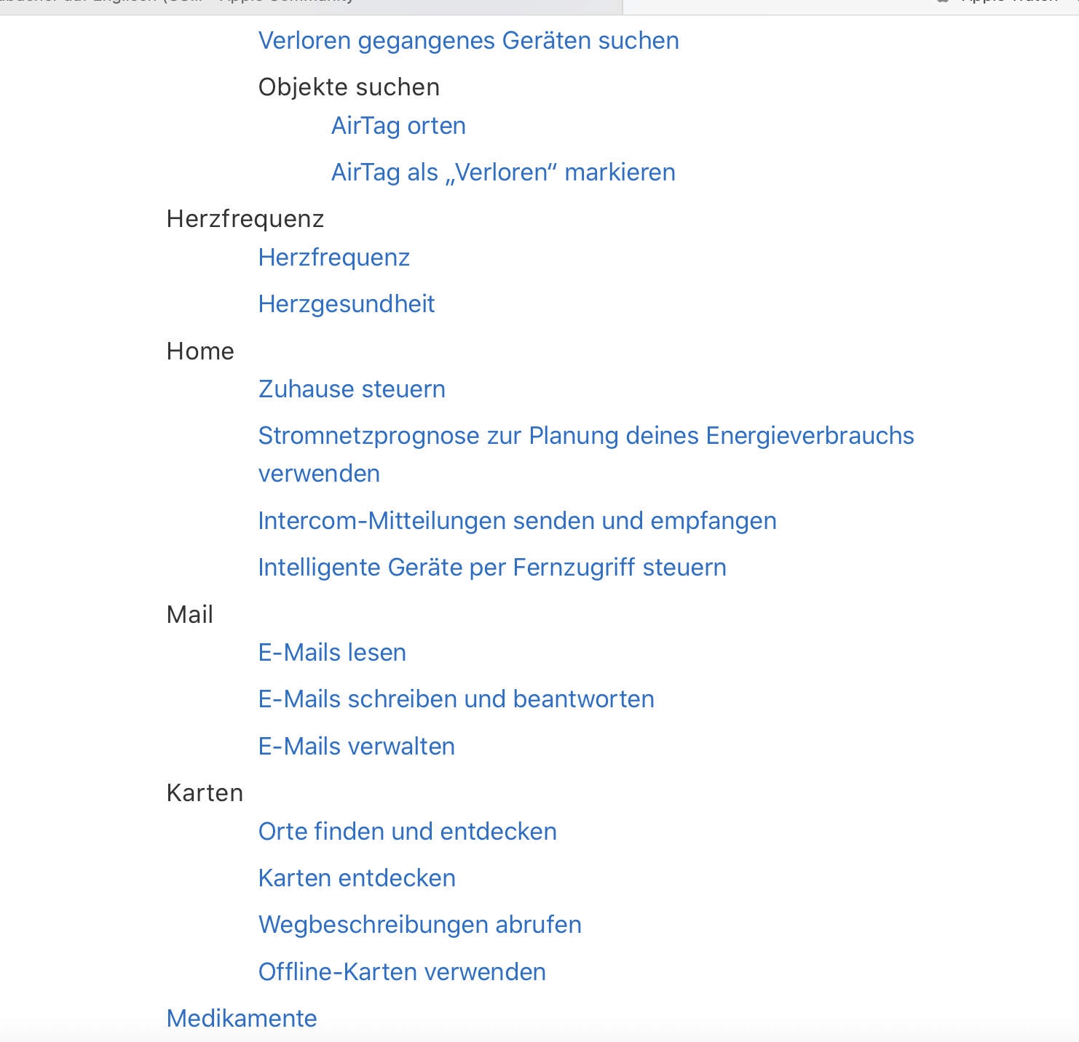Viewport: 1079px width, 1042px height.
Task: Click 'AirTag als „Verloren“ markieren' link
Action: (503, 172)
